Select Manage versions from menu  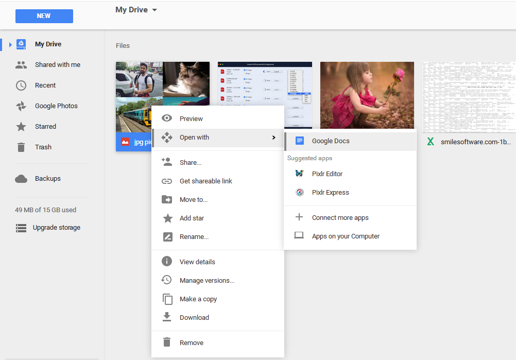click(x=207, y=281)
